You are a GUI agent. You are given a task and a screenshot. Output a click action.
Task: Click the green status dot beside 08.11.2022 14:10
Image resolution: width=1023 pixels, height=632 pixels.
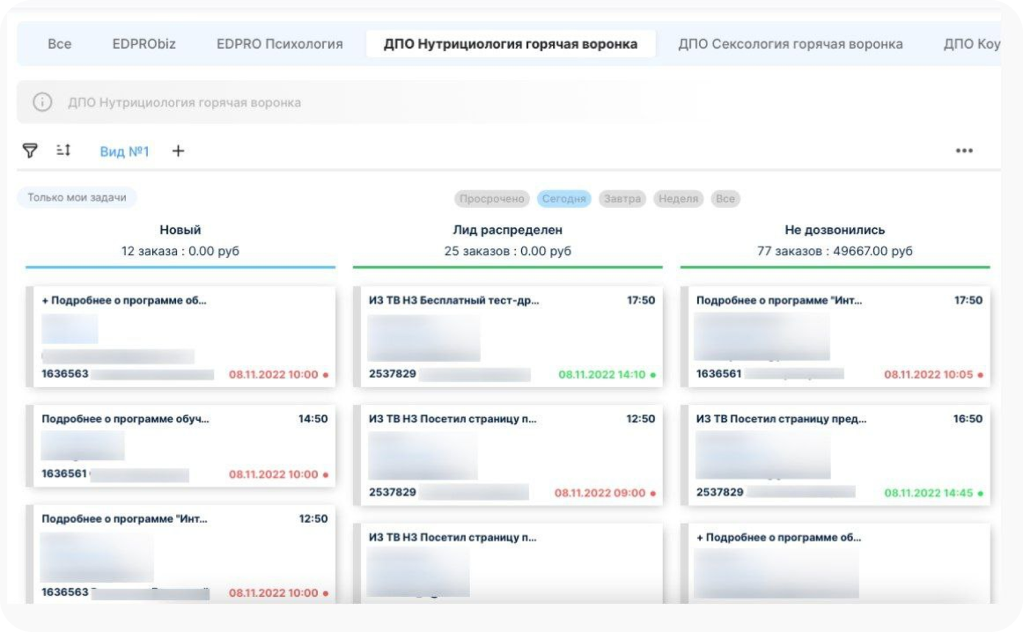click(653, 375)
